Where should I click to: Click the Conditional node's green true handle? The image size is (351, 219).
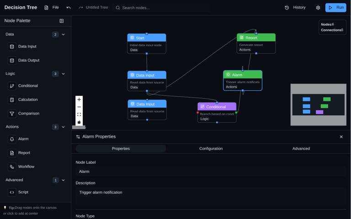point(236,112)
